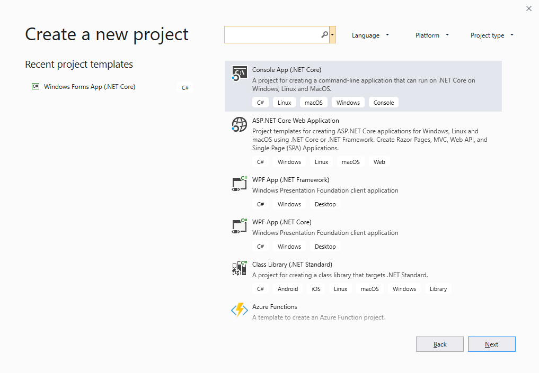Click the Library tag under Class Library
The image size is (539, 373).
[x=438, y=289]
